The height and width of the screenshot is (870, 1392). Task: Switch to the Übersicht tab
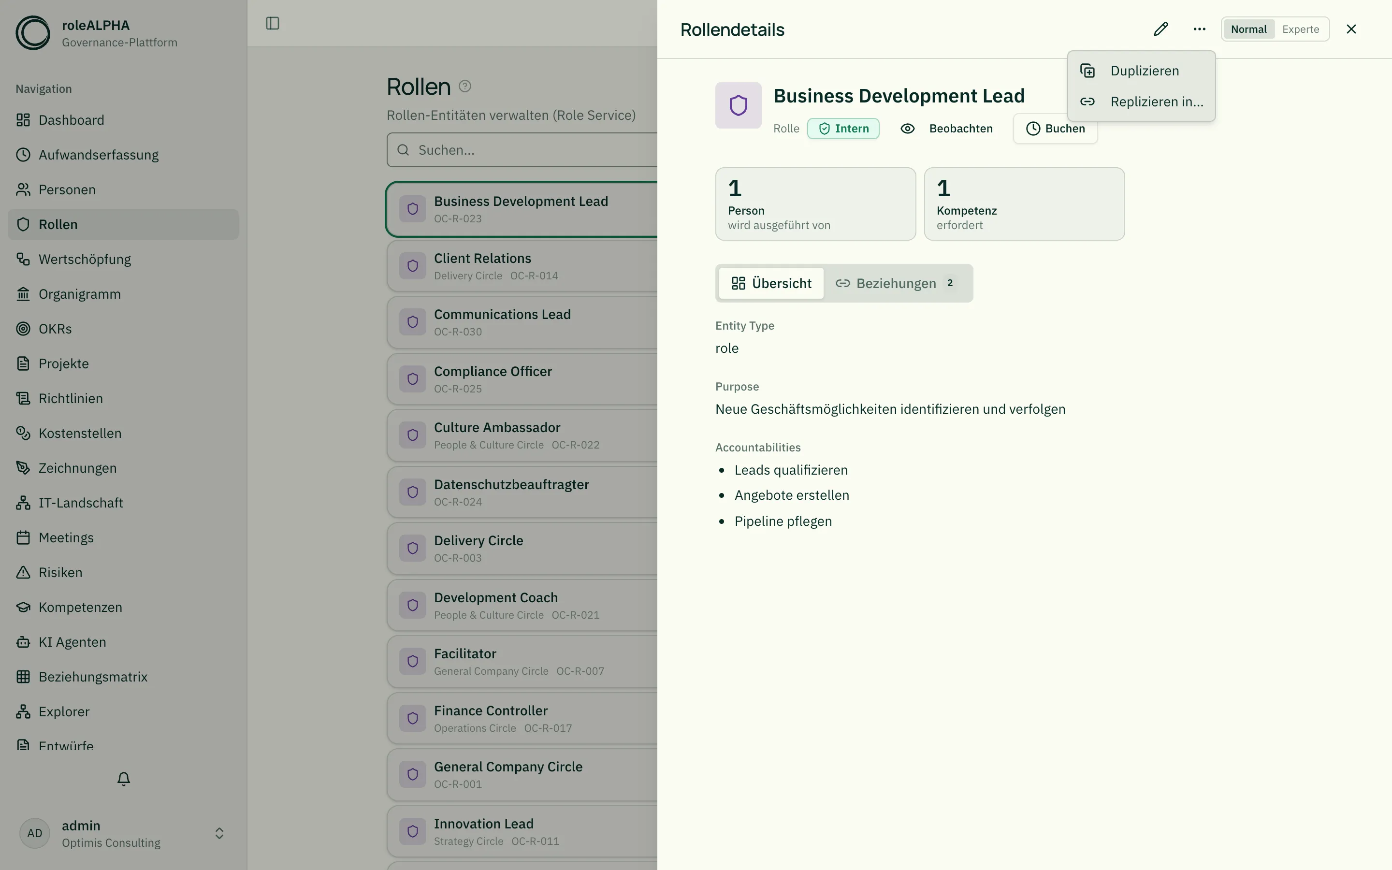(x=771, y=283)
